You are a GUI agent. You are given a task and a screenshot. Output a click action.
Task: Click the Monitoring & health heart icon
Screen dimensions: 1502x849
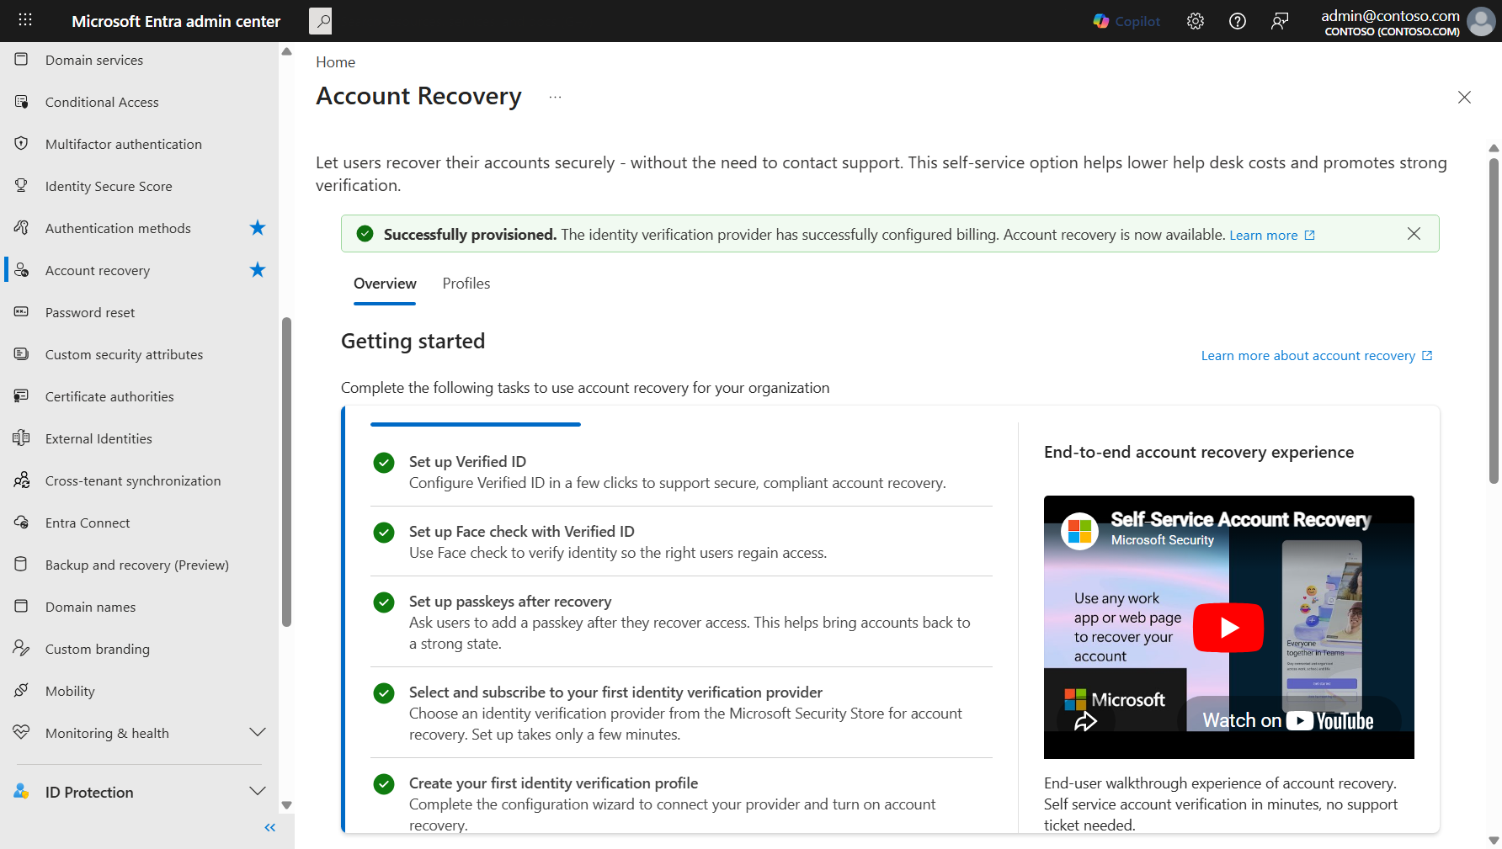(x=21, y=733)
